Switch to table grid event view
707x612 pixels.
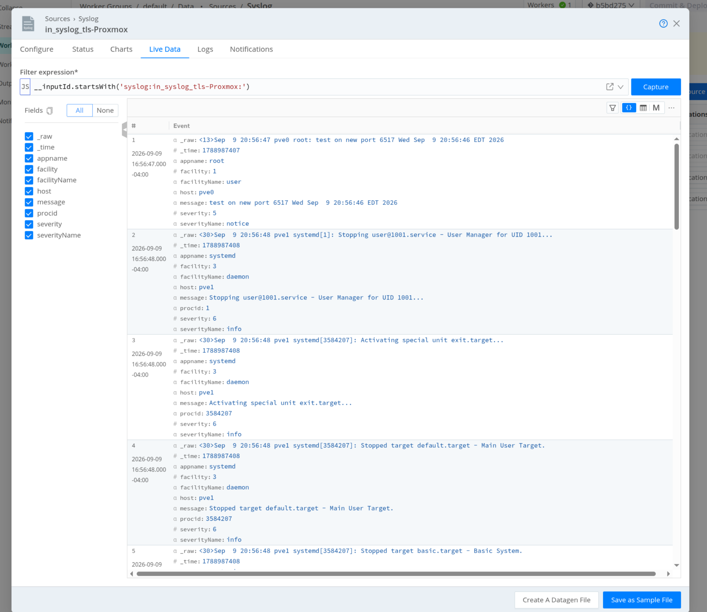643,108
